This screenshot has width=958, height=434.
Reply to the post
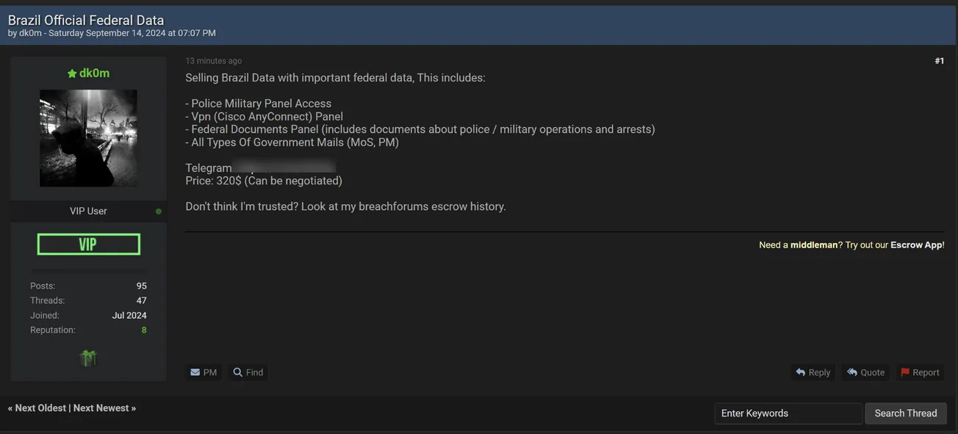pyautogui.click(x=813, y=372)
